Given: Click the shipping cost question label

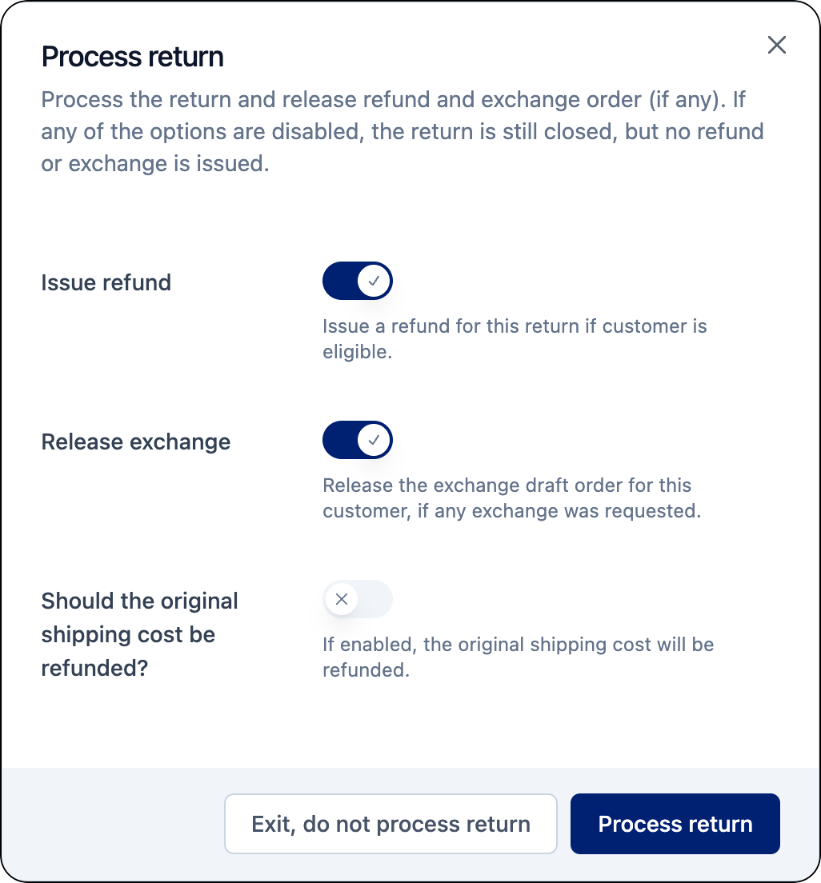Looking at the screenshot, I should (x=139, y=634).
